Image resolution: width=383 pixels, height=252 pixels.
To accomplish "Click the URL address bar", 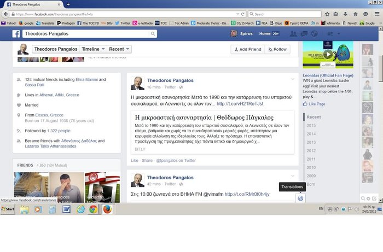I will (x=125, y=14).
